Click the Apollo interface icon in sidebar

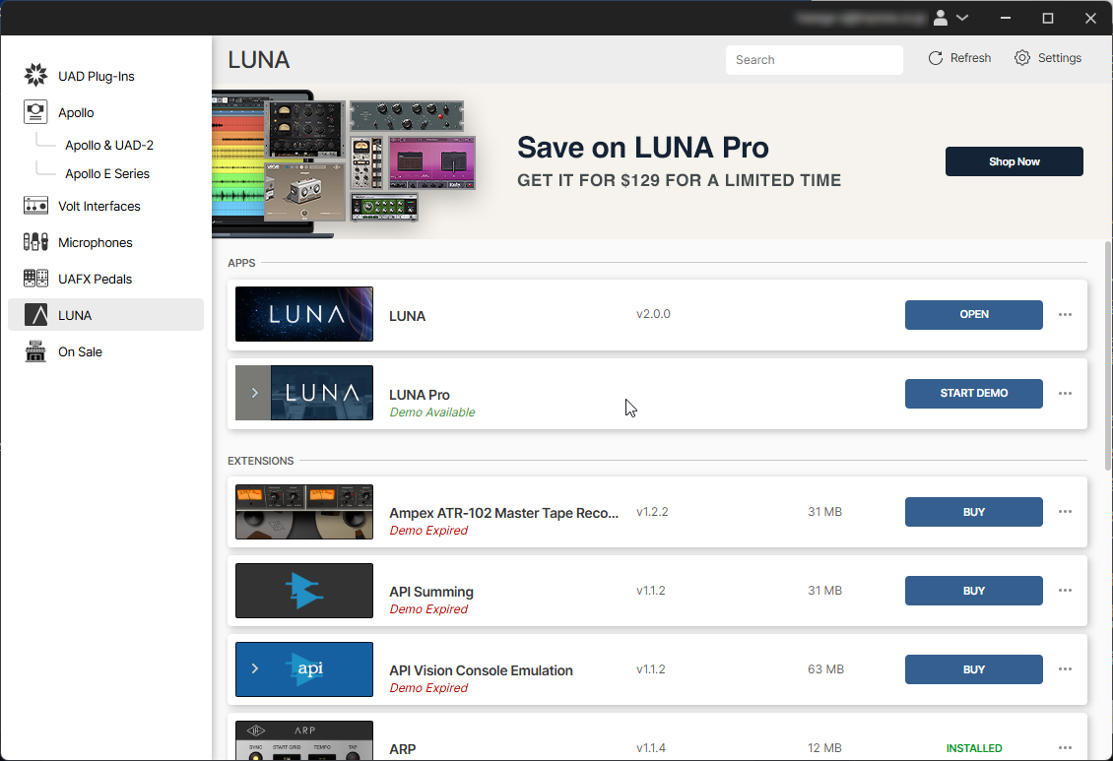pyautogui.click(x=35, y=112)
